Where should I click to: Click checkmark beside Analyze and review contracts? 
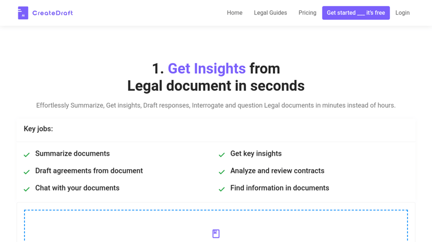point(222,172)
